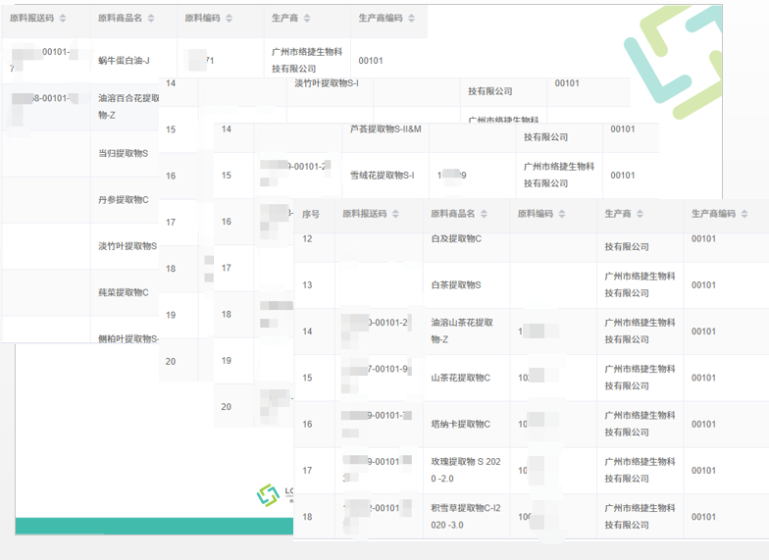The height and width of the screenshot is (560, 769).
Task: Sort top-left table by 原料商品名 arrows
Action: pos(151,18)
